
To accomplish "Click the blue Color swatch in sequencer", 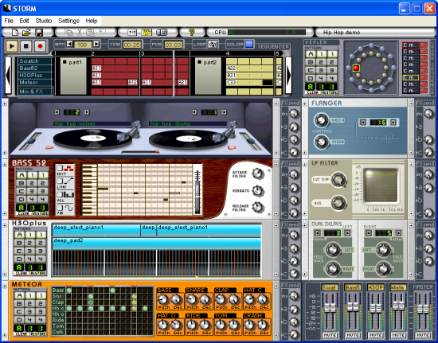I will [x=249, y=44].
